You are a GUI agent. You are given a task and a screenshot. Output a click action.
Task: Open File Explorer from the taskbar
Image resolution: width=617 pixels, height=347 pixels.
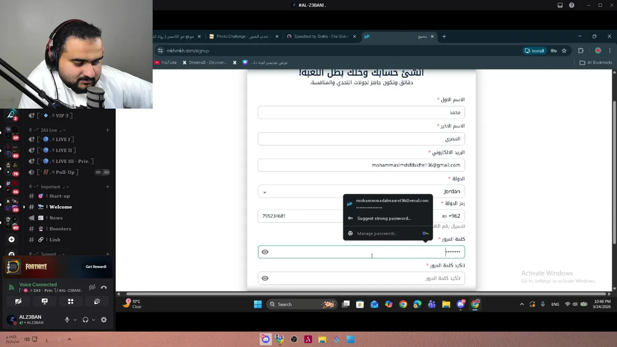tap(446, 304)
